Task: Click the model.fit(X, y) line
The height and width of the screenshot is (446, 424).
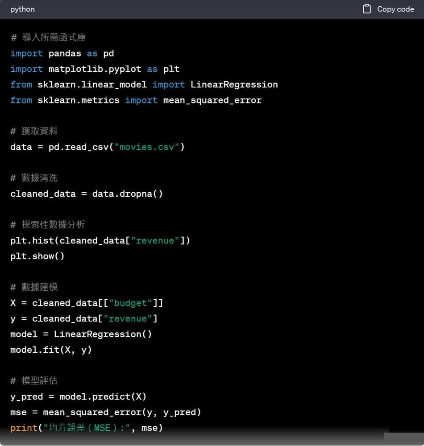Action: [51, 350]
